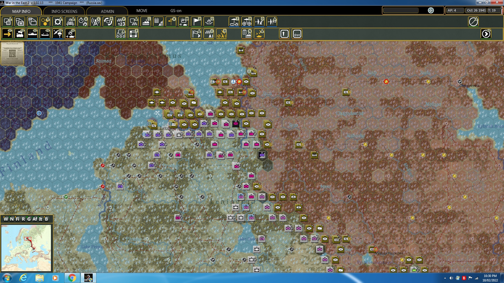Toggle the weather display icon (W)

(x=183, y=22)
